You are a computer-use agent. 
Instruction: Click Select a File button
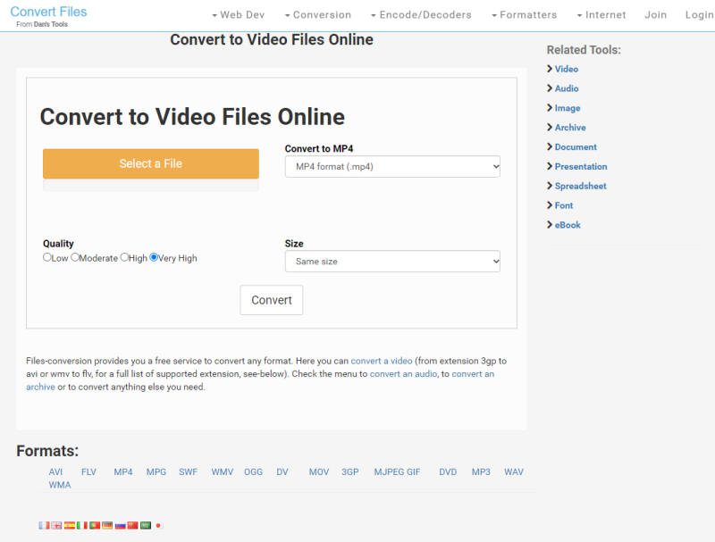coord(151,163)
